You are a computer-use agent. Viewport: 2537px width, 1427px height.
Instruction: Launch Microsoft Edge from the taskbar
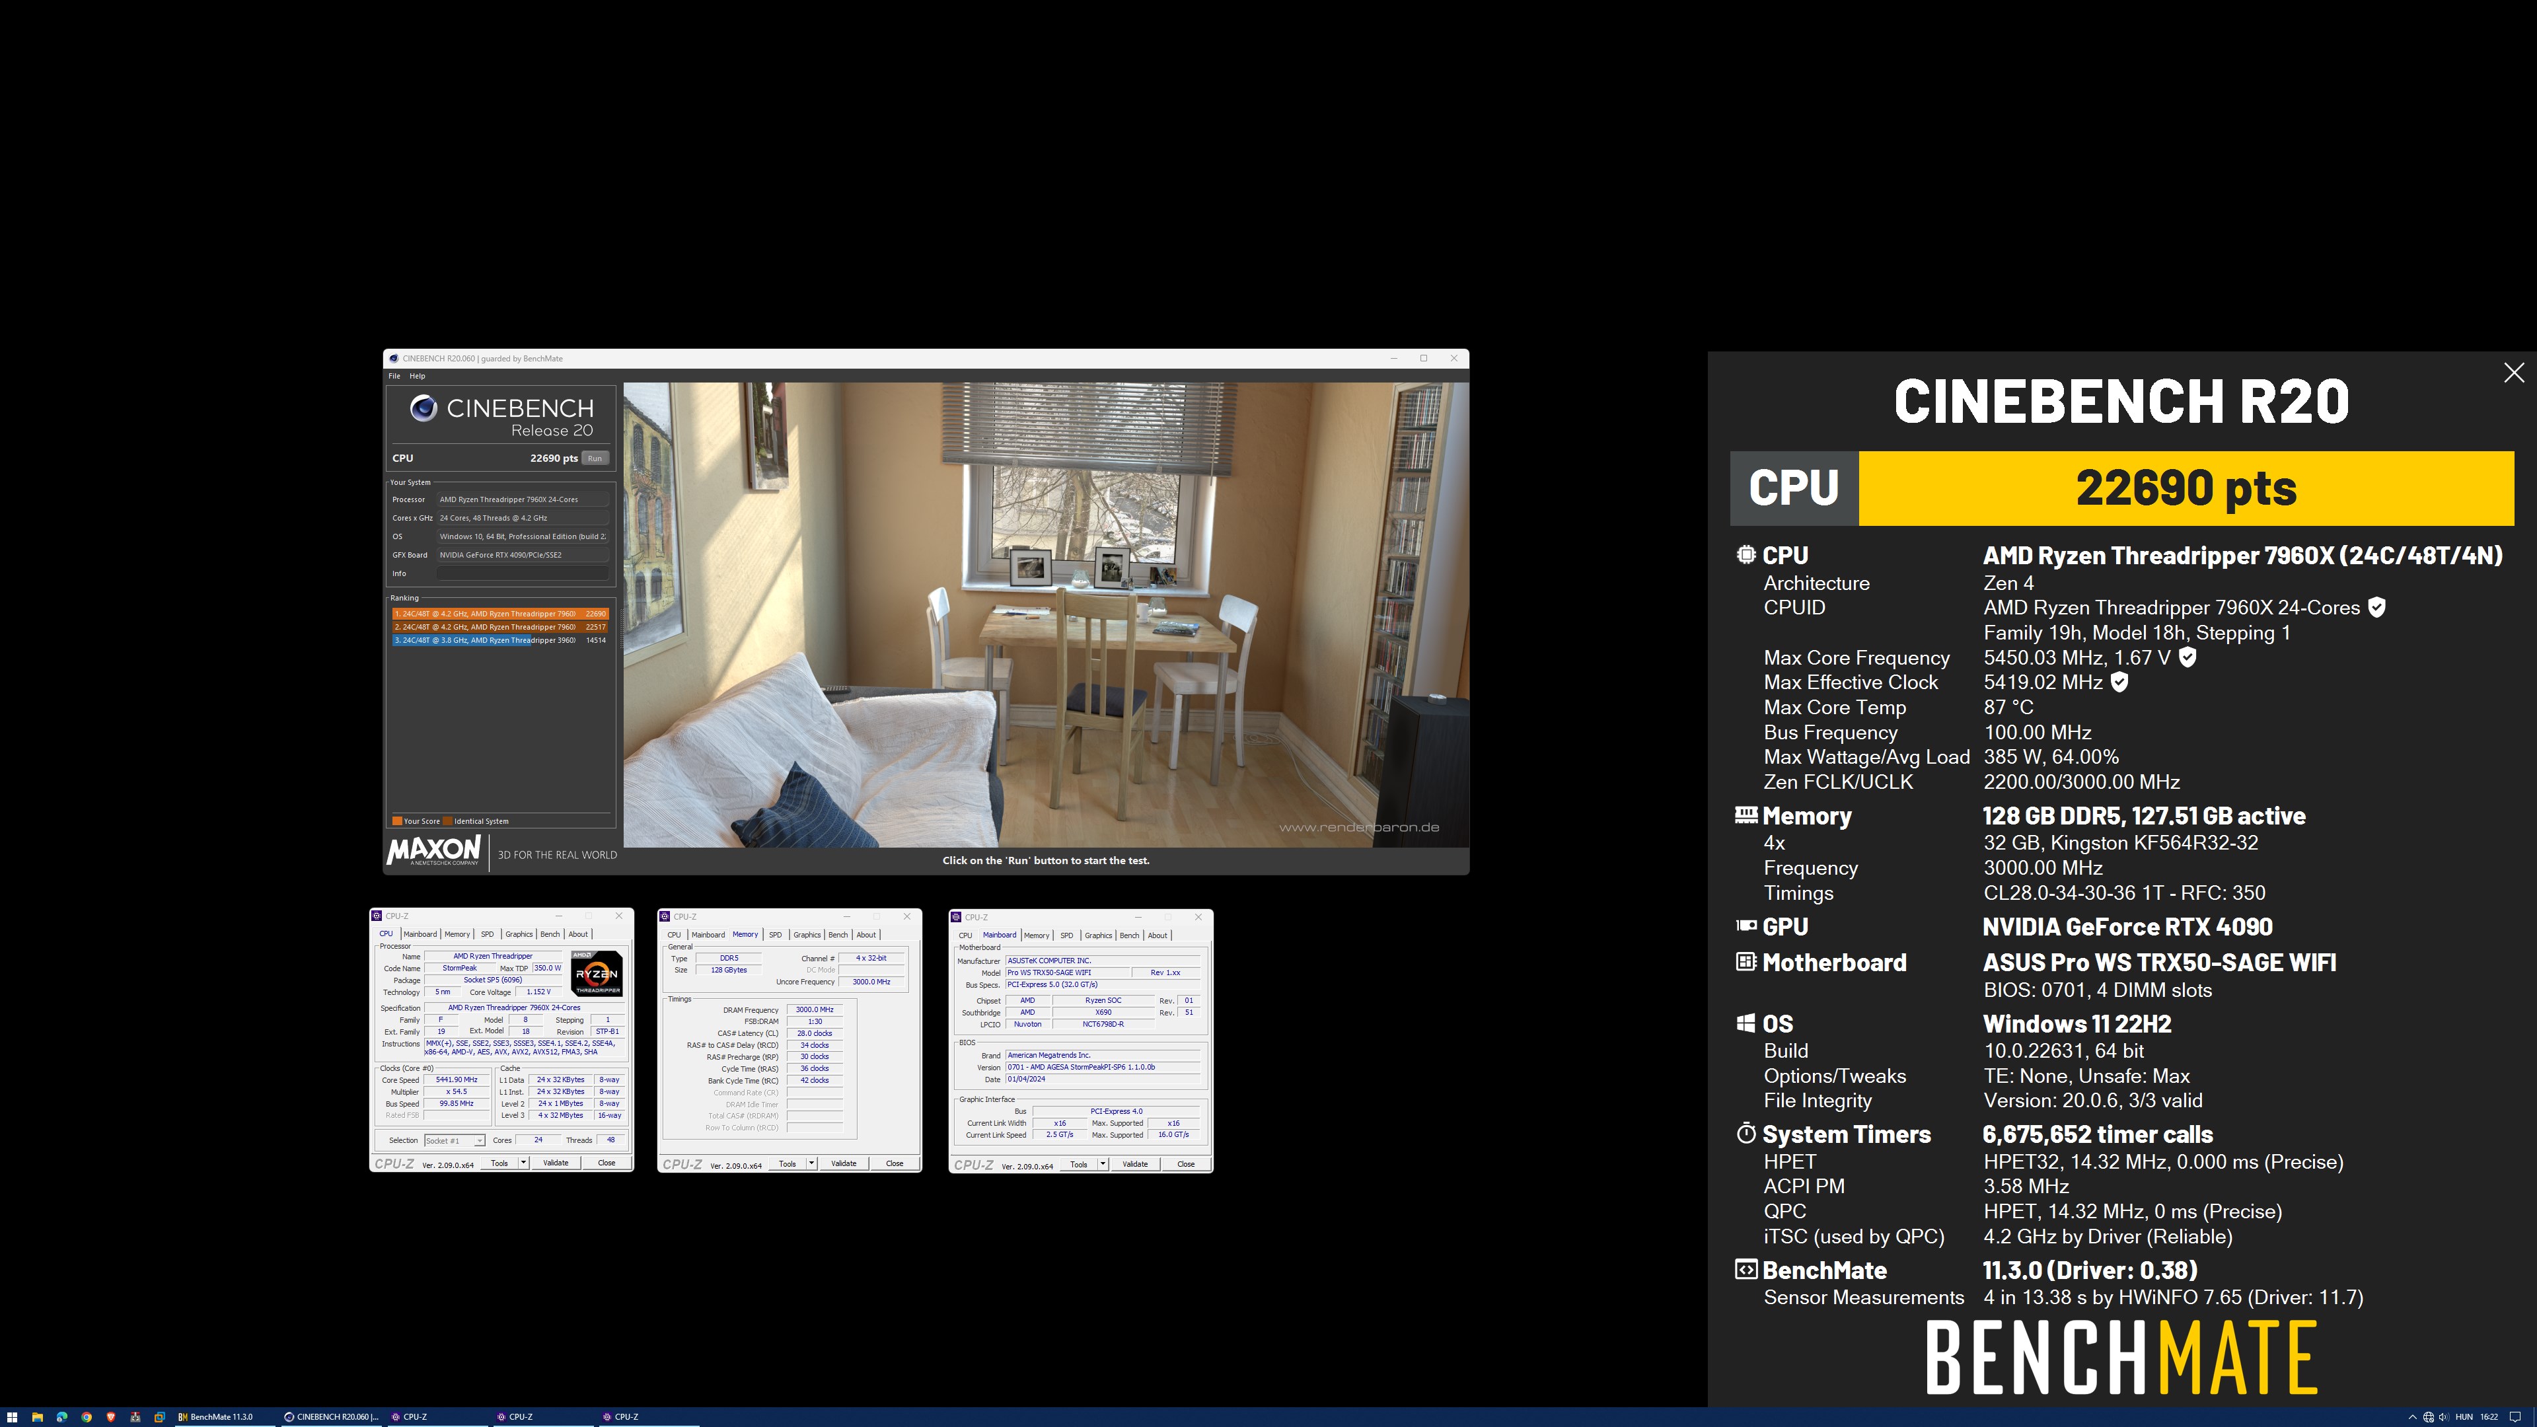click(62, 1417)
